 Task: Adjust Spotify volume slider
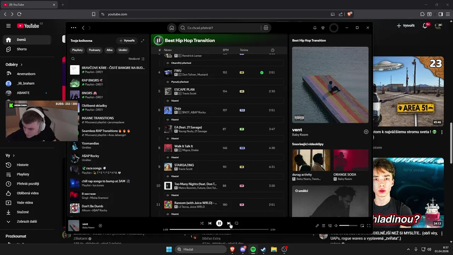[x=348, y=226]
